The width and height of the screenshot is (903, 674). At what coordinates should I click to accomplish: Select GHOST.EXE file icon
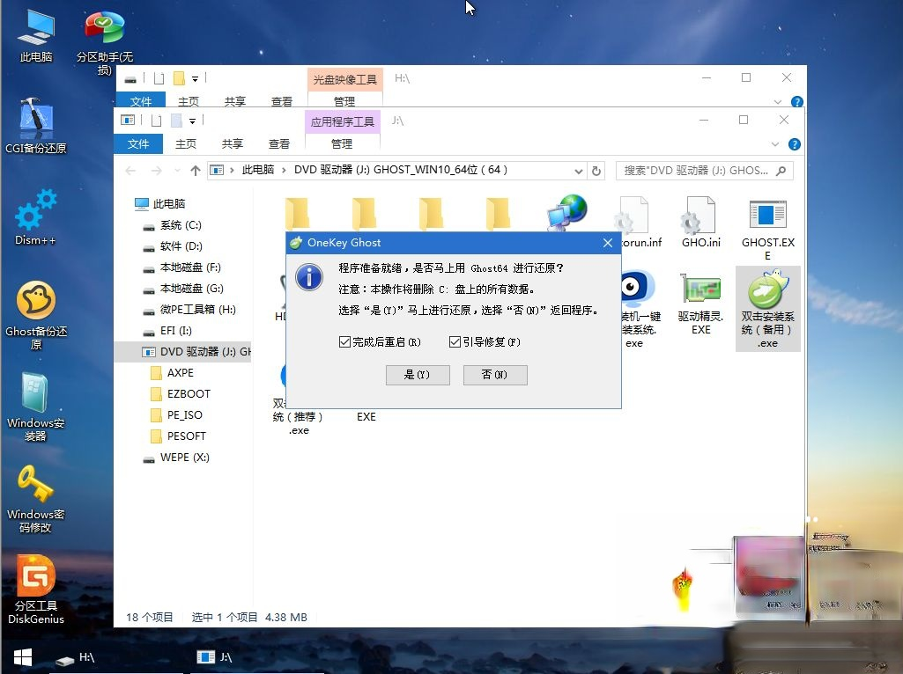[767, 228]
